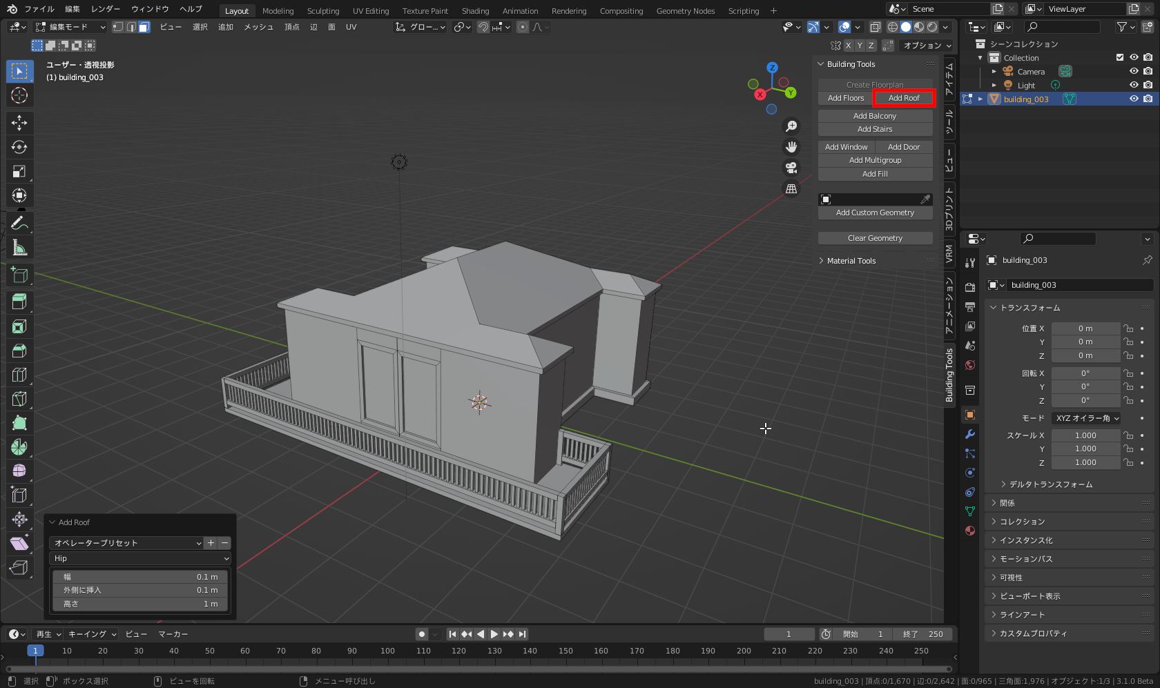This screenshot has height=688, width=1160.
Task: Click the Add Balcony button
Action: [875, 115]
